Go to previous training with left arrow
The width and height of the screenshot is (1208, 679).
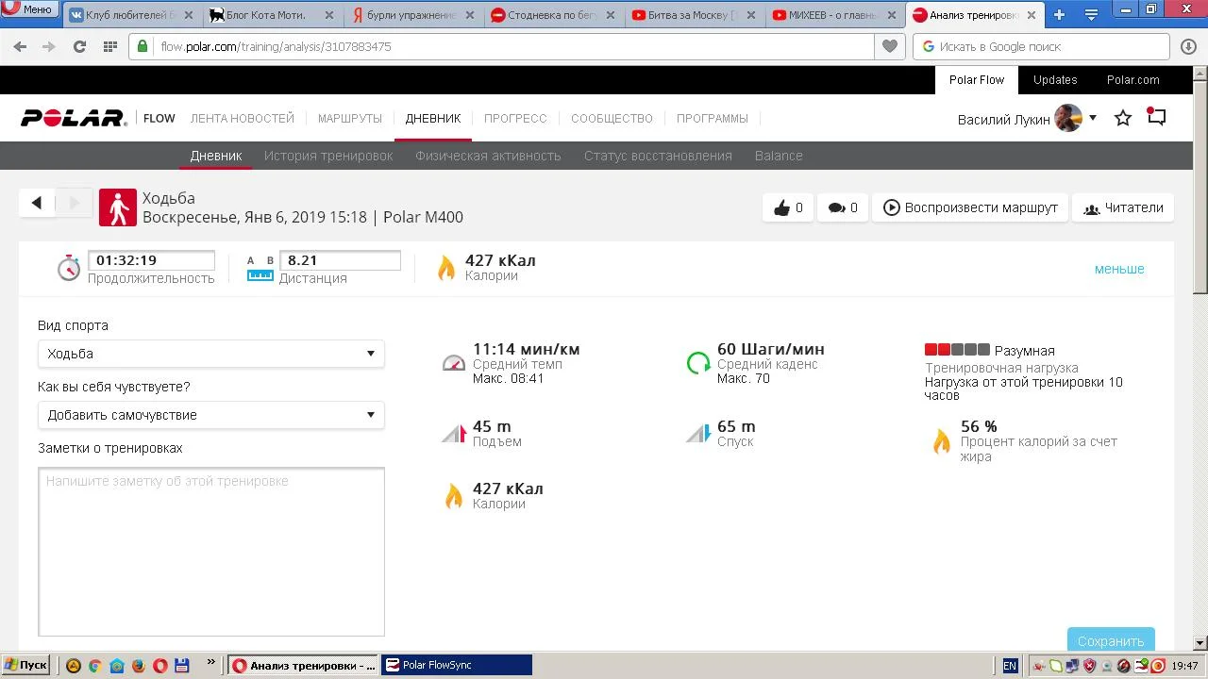click(x=37, y=203)
